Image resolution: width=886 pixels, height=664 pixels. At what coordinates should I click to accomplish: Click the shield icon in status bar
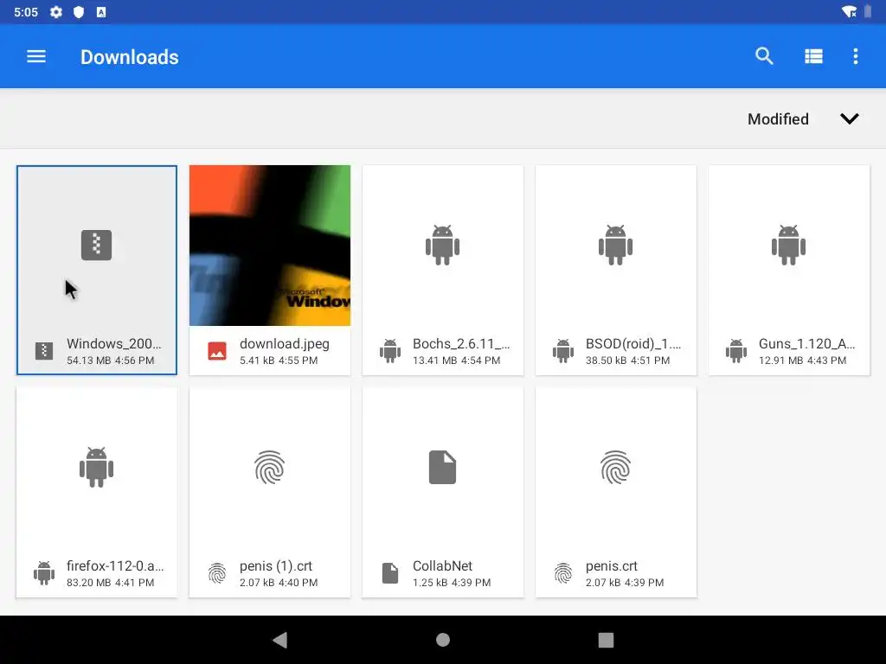(x=79, y=12)
